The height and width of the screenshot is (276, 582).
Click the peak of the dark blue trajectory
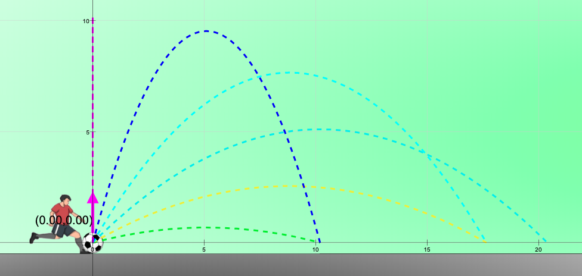[x=206, y=31]
